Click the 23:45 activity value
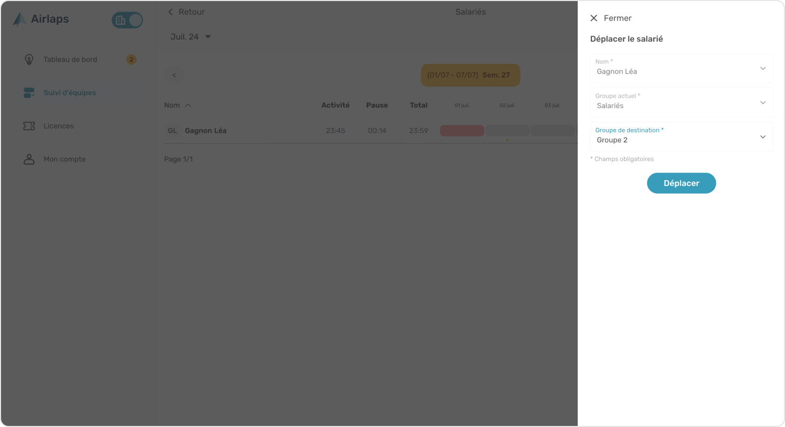 click(336, 131)
